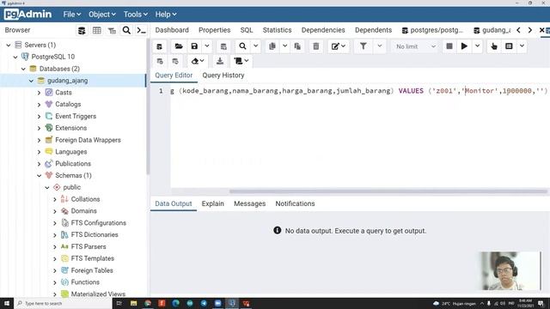Click the connection status icon at toolbar start
This screenshot has height=309, width=550.
click(x=160, y=46)
